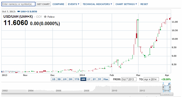This screenshot has width=182, height=97.
Task: Select the Max time range
Action: pyautogui.click(x=106, y=79)
